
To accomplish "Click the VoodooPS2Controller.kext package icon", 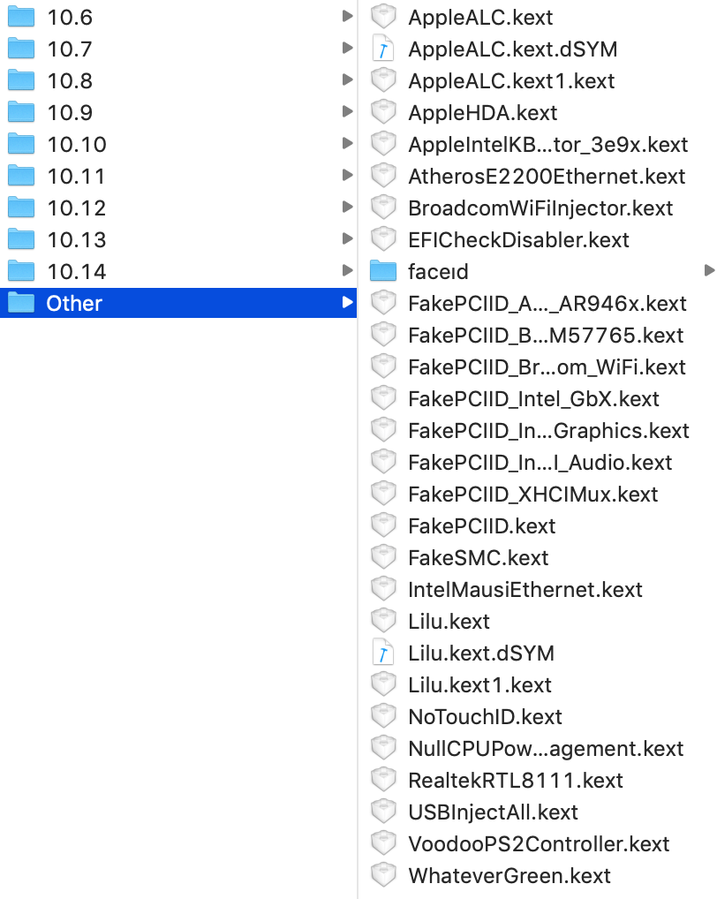I will click(x=383, y=842).
